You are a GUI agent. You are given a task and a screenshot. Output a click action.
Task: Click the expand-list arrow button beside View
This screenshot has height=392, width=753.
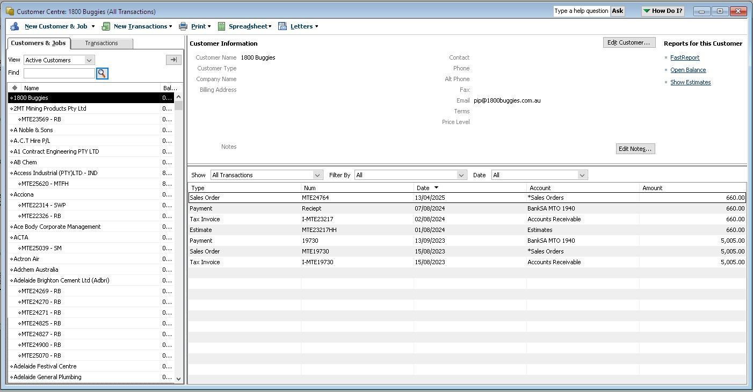point(173,60)
